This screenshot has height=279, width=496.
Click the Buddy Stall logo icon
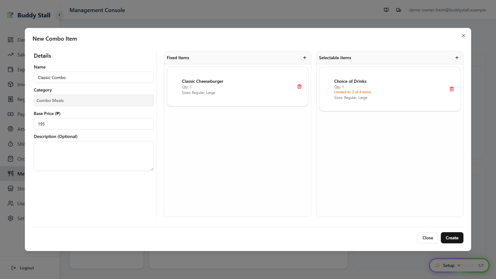[x=10, y=15]
